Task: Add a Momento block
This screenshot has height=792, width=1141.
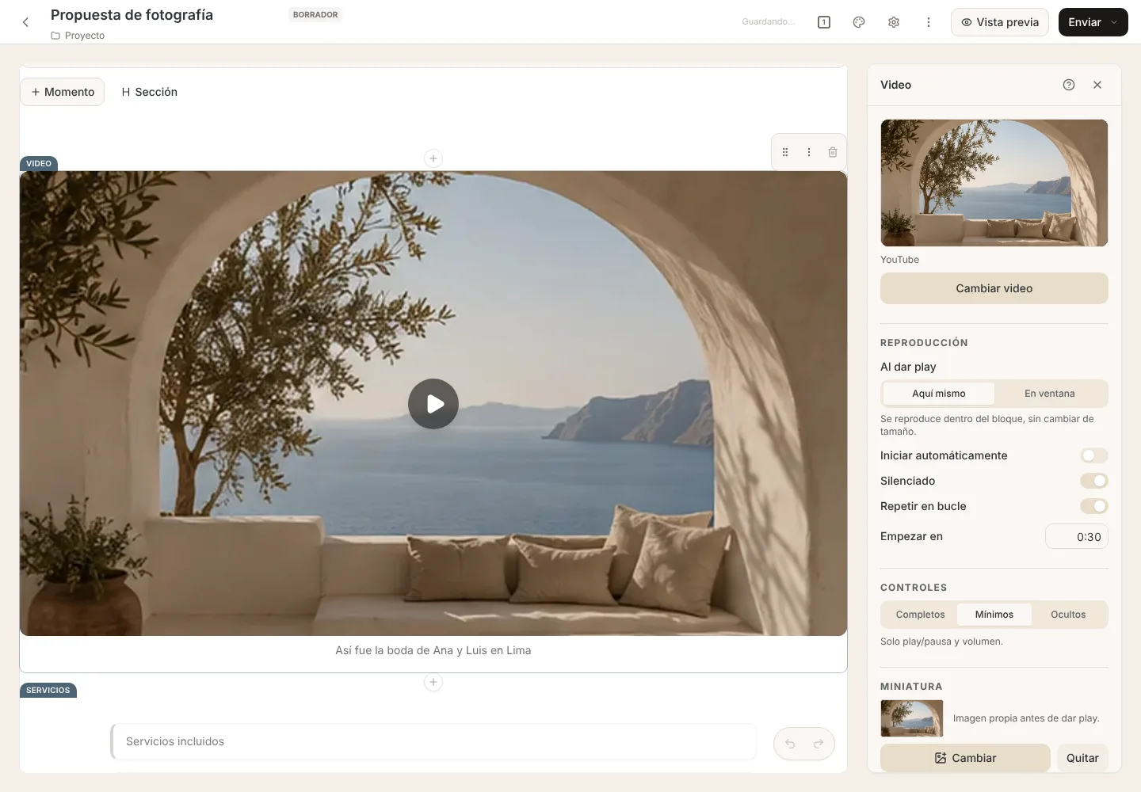Action: coord(63,92)
